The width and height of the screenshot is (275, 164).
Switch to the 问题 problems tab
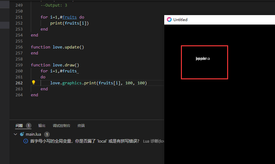(19, 126)
